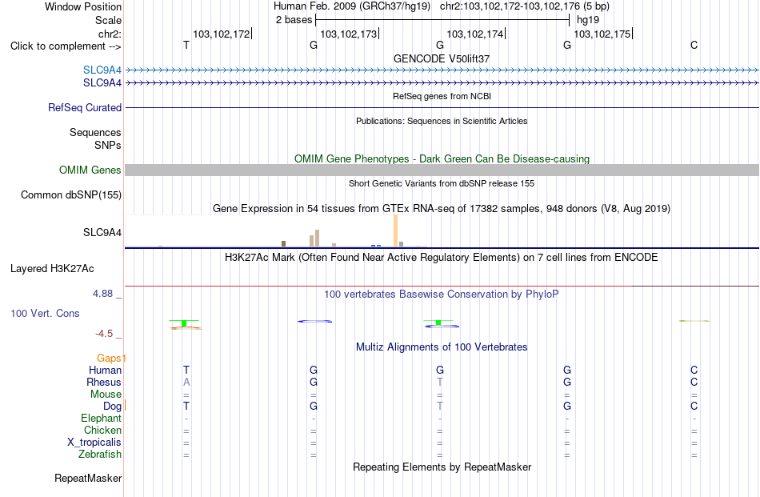Click the Window Position label
760x497 pixels.
[x=83, y=6]
